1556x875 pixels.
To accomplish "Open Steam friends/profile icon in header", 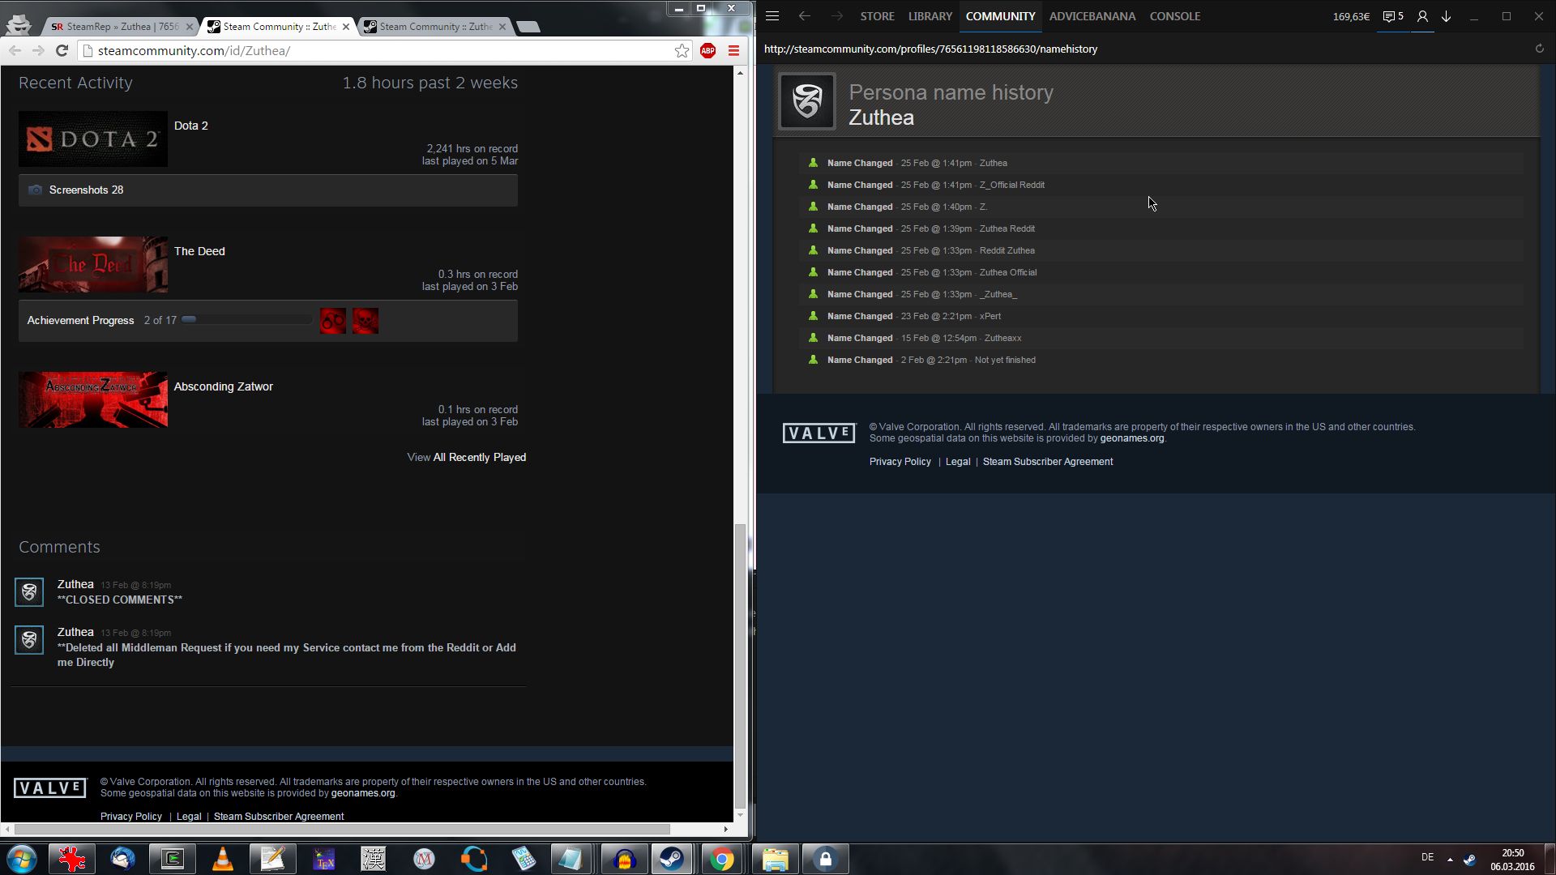I will click(x=1422, y=16).
